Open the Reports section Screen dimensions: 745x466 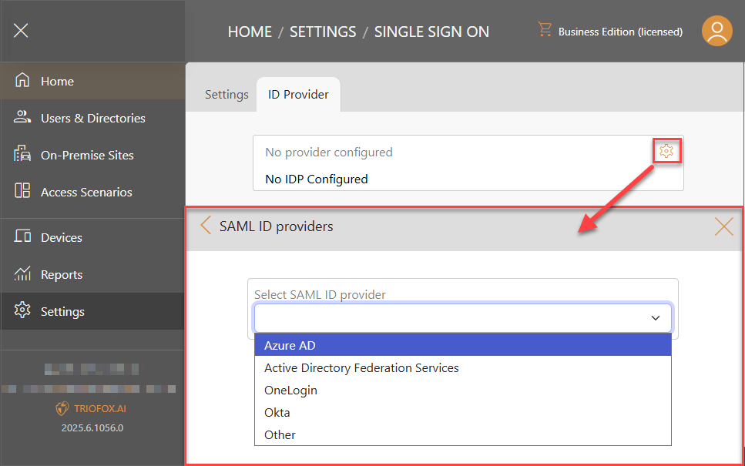tap(92, 274)
